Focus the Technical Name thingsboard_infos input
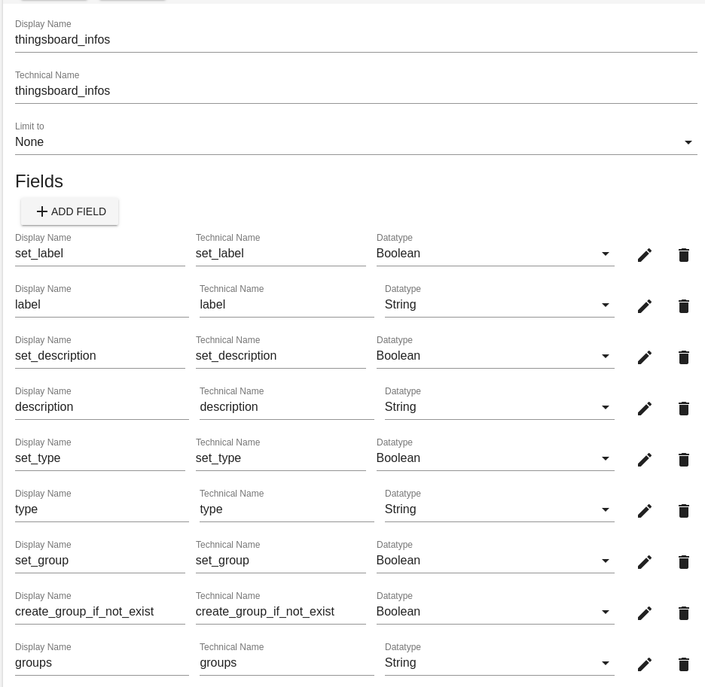Screen dimensions: 705x687 click(356, 91)
